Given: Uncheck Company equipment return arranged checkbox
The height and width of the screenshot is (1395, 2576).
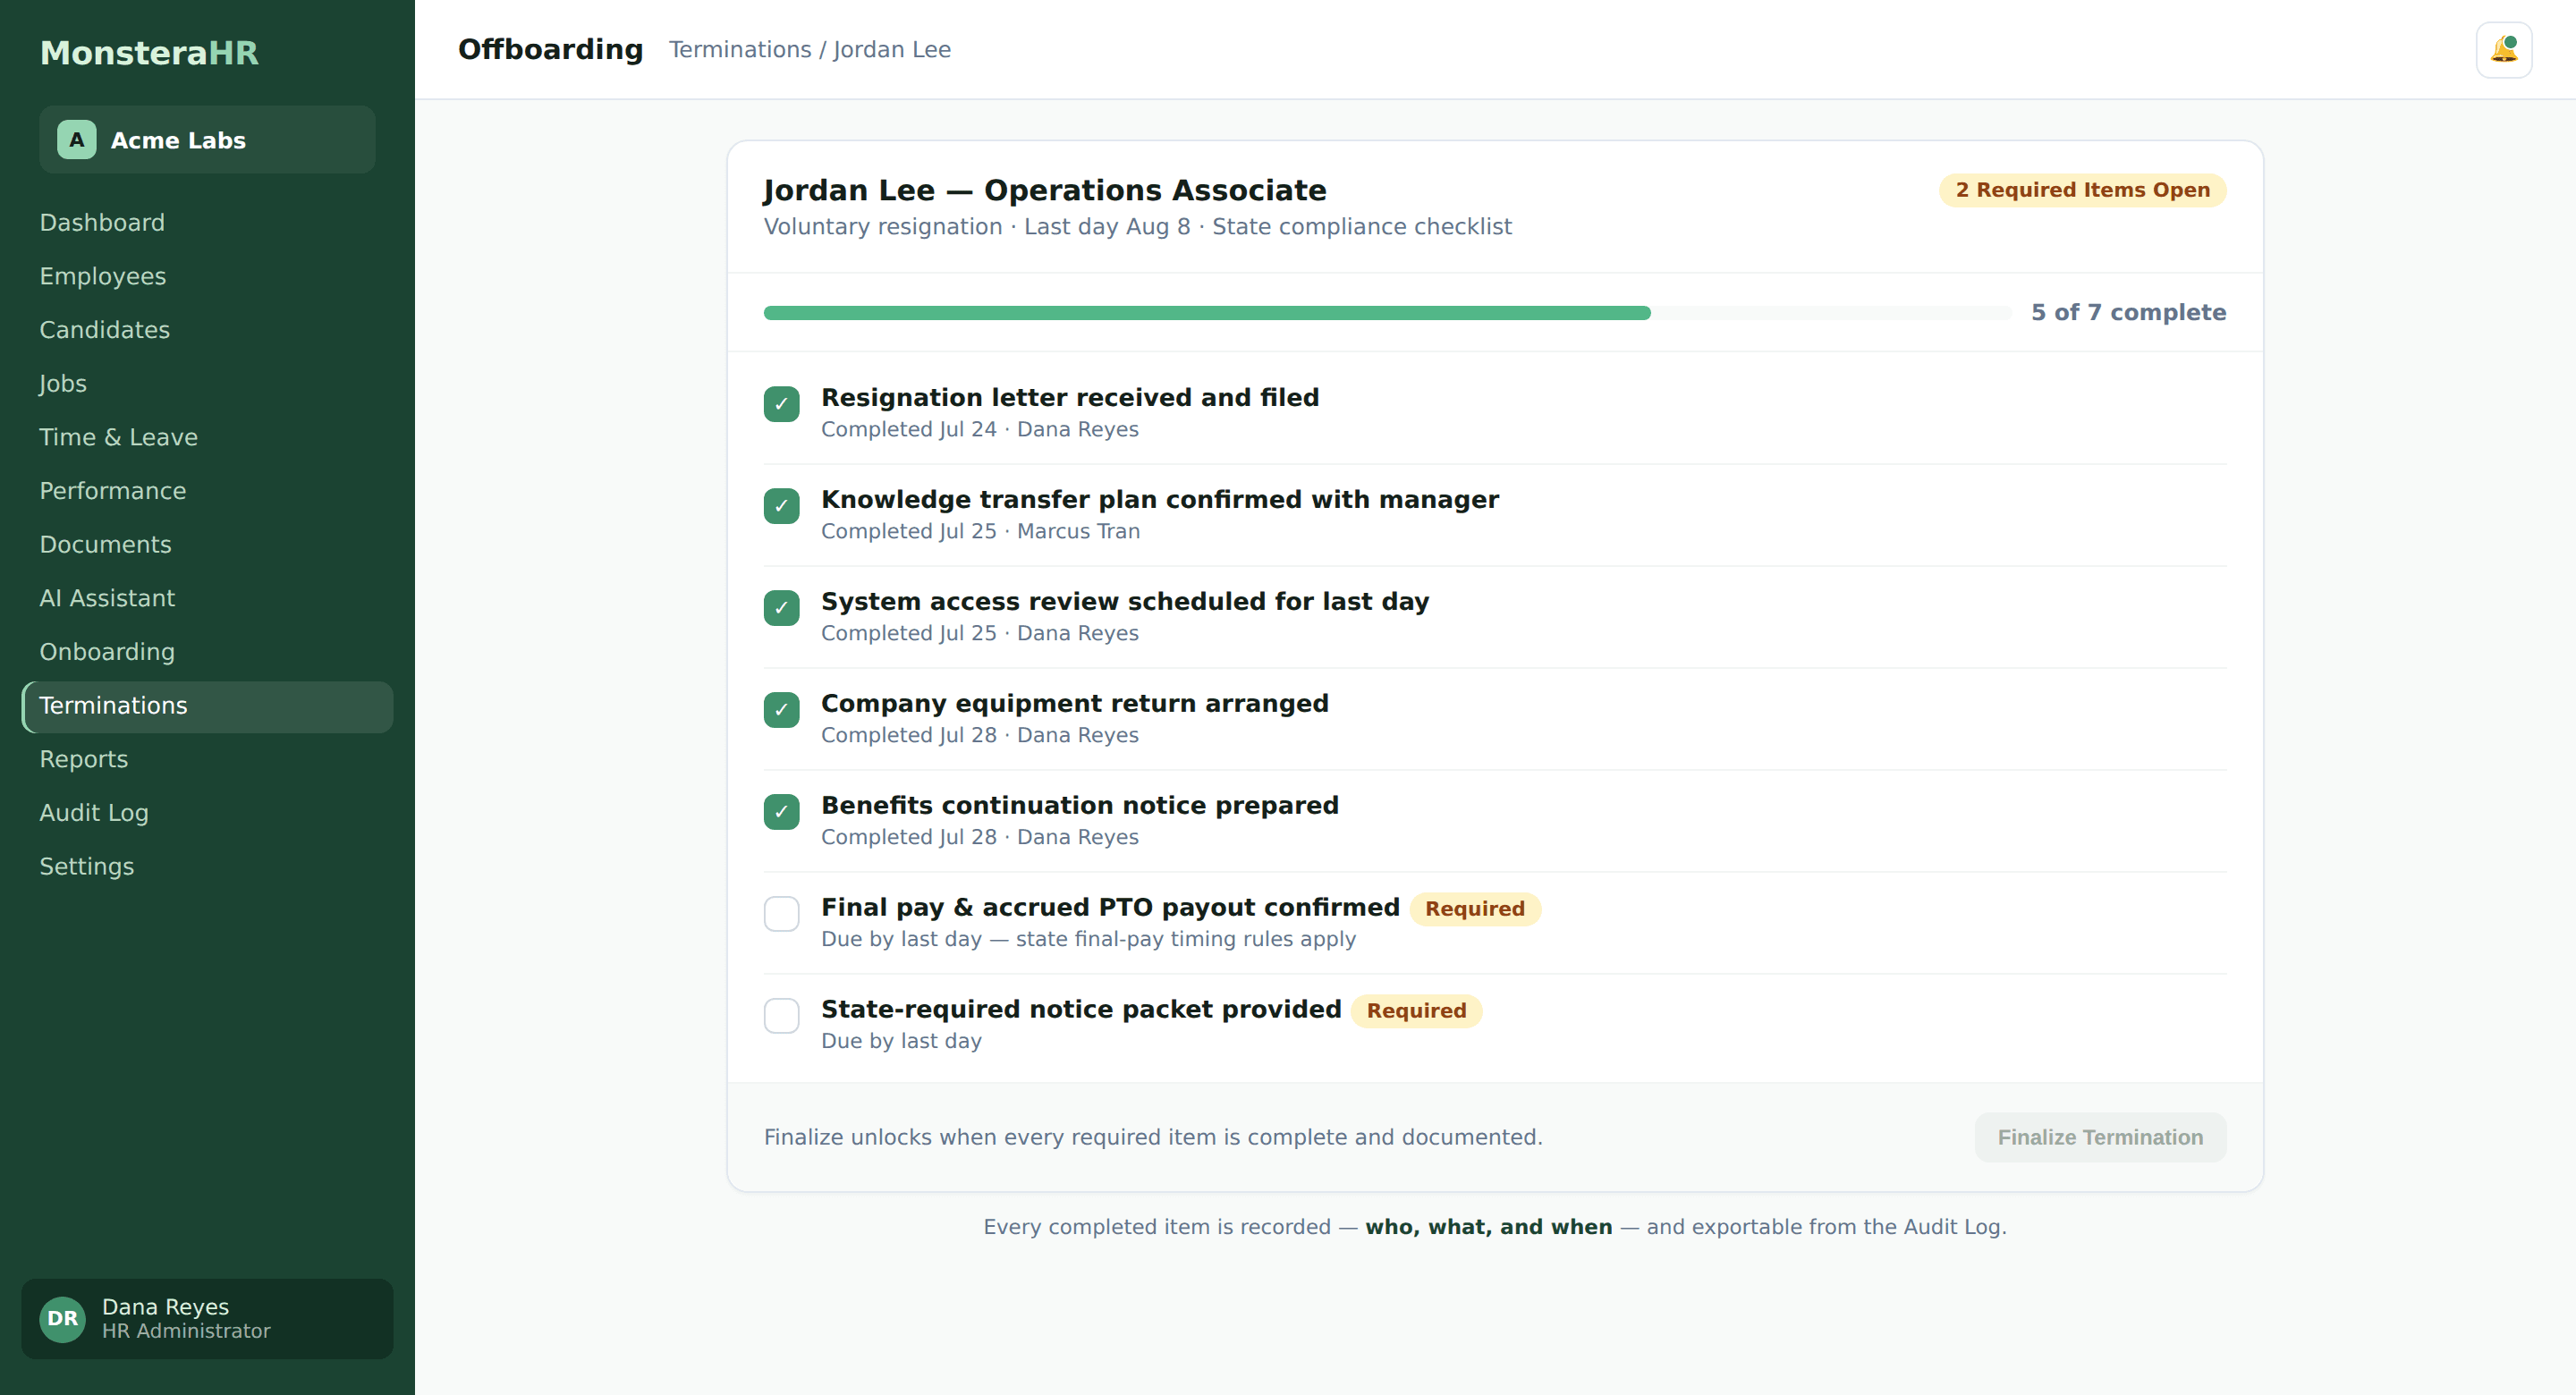Looking at the screenshot, I should tap(781, 710).
